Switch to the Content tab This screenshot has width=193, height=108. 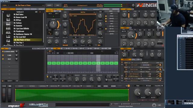(8, 9)
